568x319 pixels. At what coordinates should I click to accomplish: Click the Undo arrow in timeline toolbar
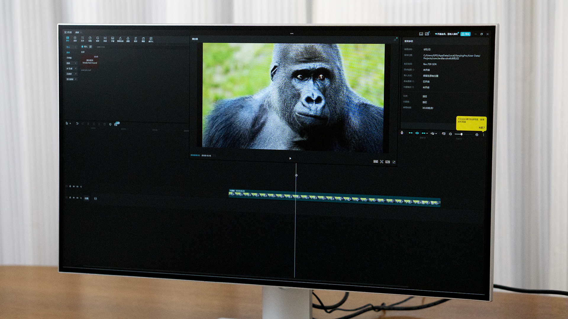point(77,123)
